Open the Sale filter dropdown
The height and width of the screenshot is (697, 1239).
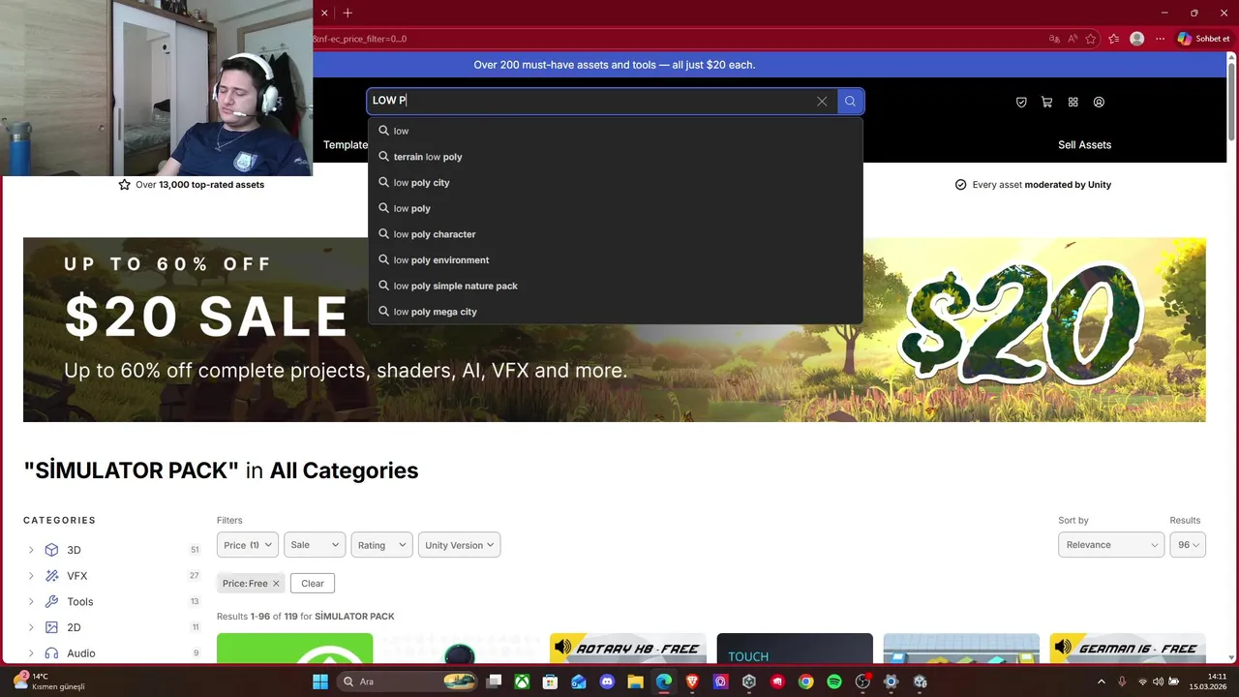tap(315, 545)
